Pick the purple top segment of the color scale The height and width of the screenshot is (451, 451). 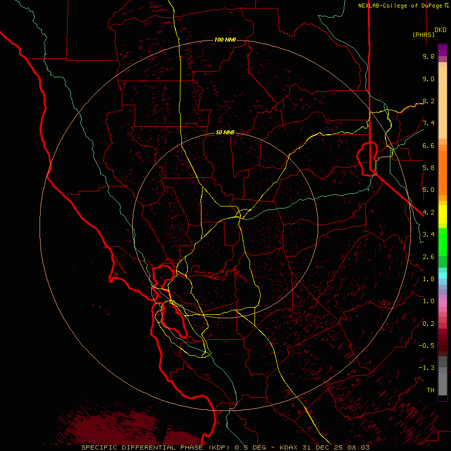[x=442, y=50]
